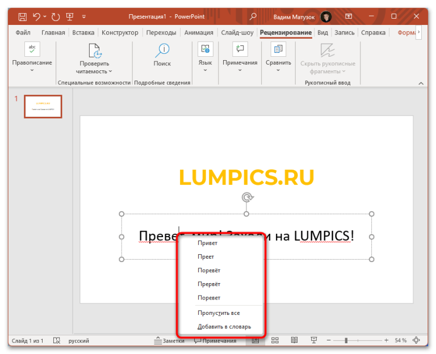Switch to the Запись tab
The image size is (436, 354).
(344, 32)
